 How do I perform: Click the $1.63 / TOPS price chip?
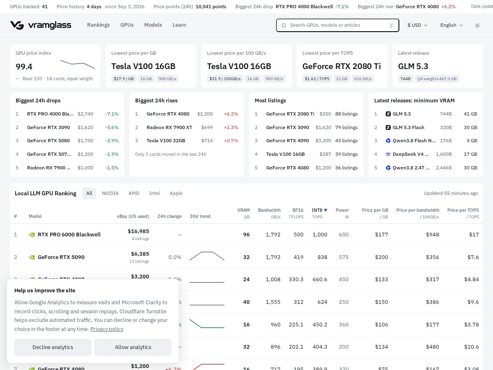pos(317,79)
